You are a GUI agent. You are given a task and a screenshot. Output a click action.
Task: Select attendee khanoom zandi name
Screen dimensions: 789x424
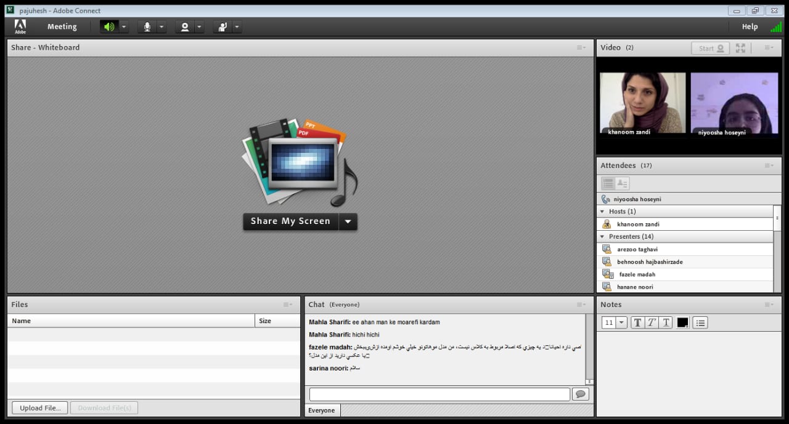(638, 225)
